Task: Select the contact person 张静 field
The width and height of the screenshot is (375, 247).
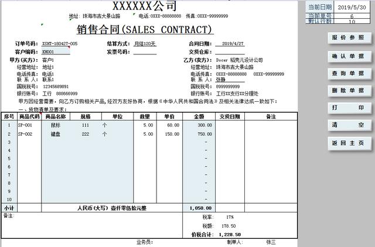Action: coord(230,80)
